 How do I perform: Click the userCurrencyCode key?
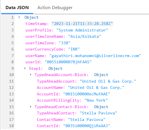[45, 49]
